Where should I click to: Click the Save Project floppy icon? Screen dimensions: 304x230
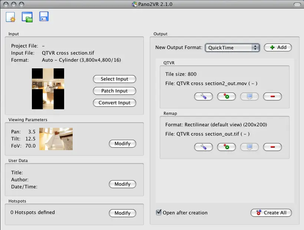click(x=44, y=16)
